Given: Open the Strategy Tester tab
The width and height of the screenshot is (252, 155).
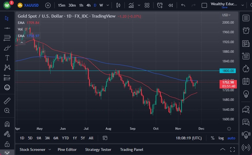Looking at the screenshot, I should pyautogui.click(x=98, y=150).
